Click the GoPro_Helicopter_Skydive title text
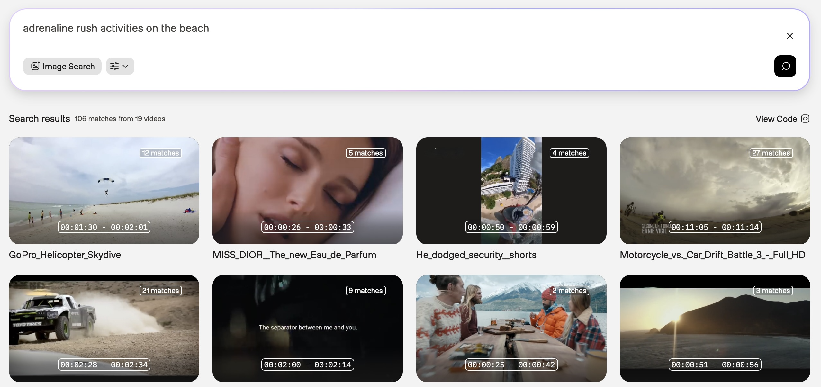The width and height of the screenshot is (821, 387). click(65, 255)
